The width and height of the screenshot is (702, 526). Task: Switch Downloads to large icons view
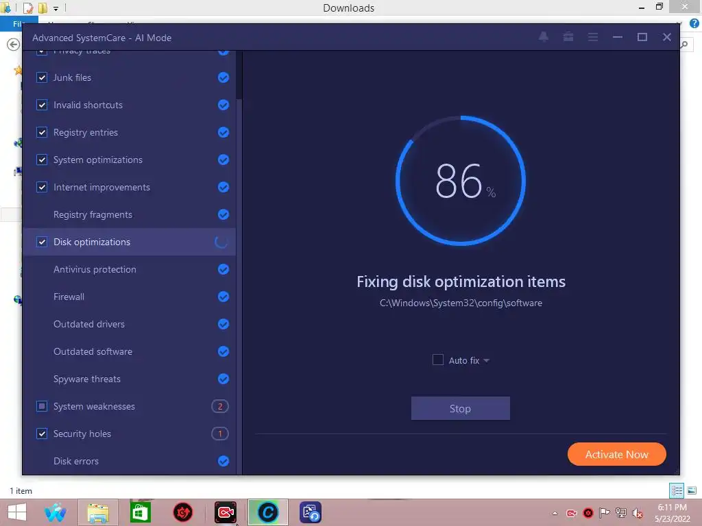click(692, 490)
